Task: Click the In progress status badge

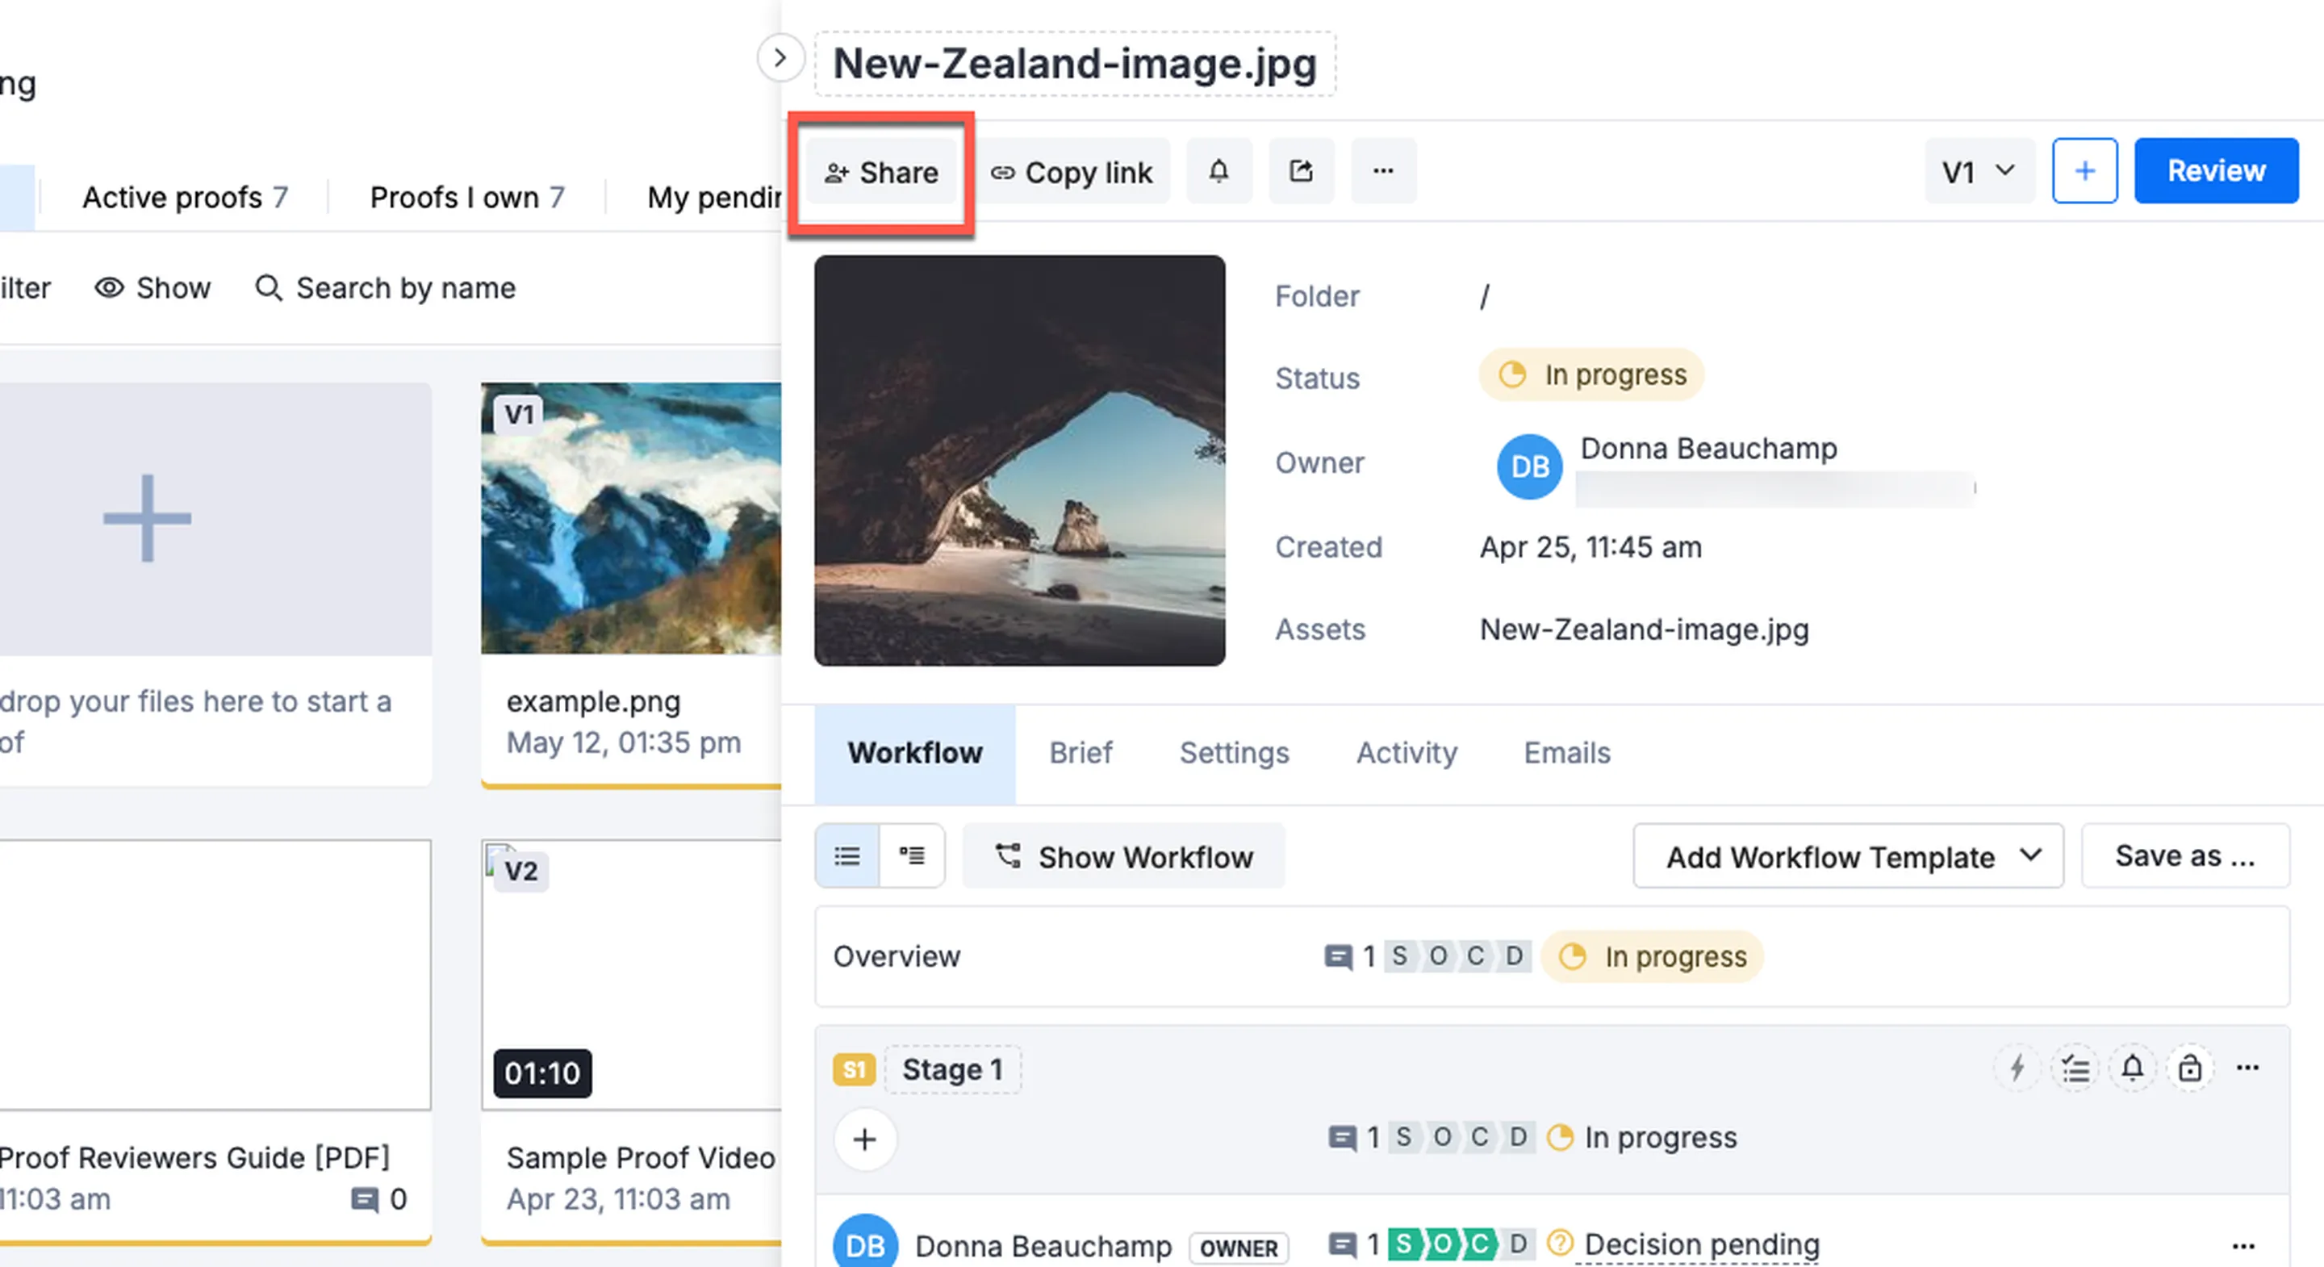Action: pyautogui.click(x=1591, y=374)
